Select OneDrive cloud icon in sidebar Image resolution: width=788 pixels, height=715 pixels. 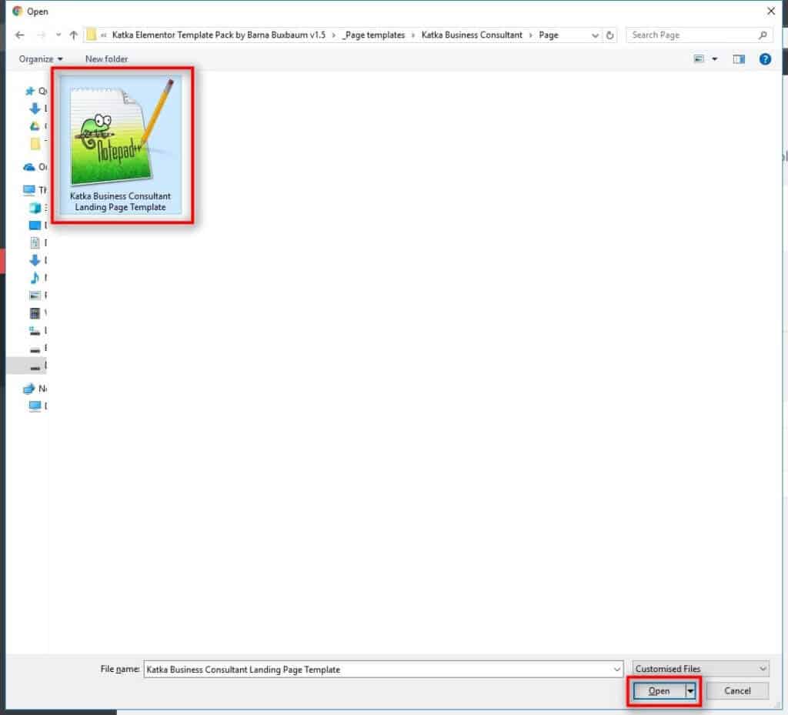pyautogui.click(x=30, y=167)
